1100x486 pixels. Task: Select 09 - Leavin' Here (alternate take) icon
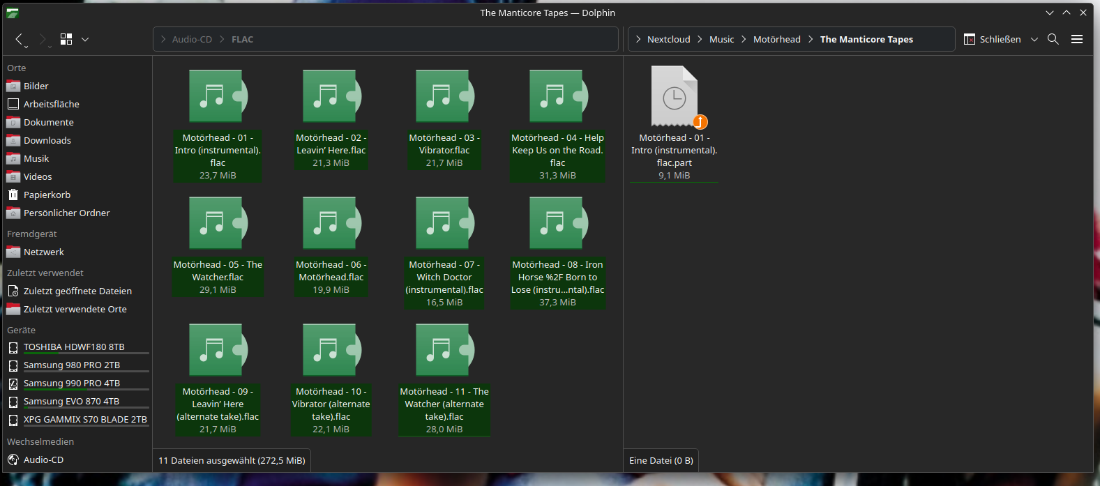point(218,350)
